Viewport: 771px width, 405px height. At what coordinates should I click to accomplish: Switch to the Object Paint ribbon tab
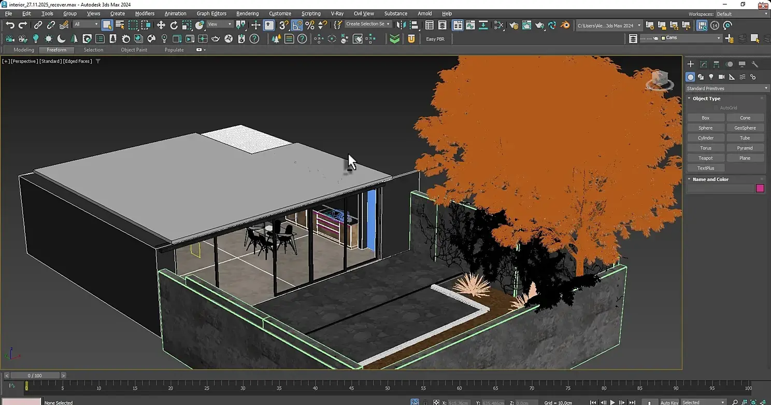coord(134,50)
